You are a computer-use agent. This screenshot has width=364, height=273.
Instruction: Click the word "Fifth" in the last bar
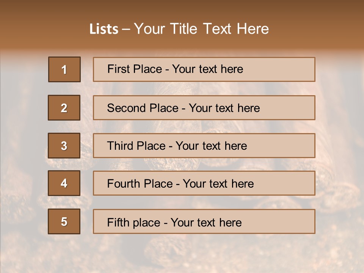118,222
